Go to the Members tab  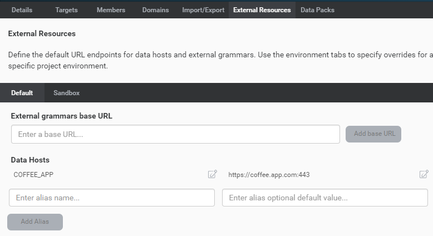[111, 10]
